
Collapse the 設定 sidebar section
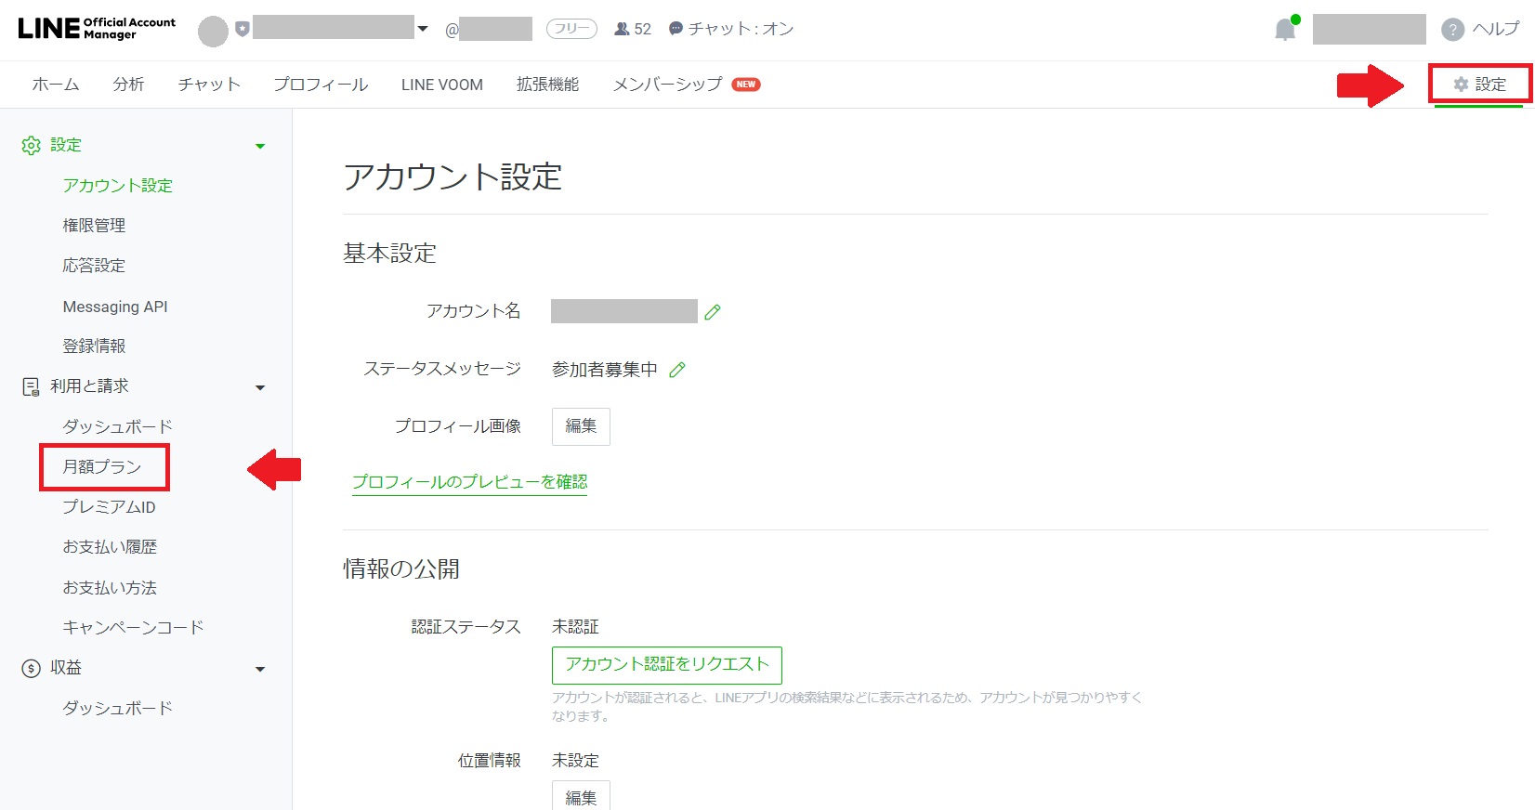tap(260, 146)
